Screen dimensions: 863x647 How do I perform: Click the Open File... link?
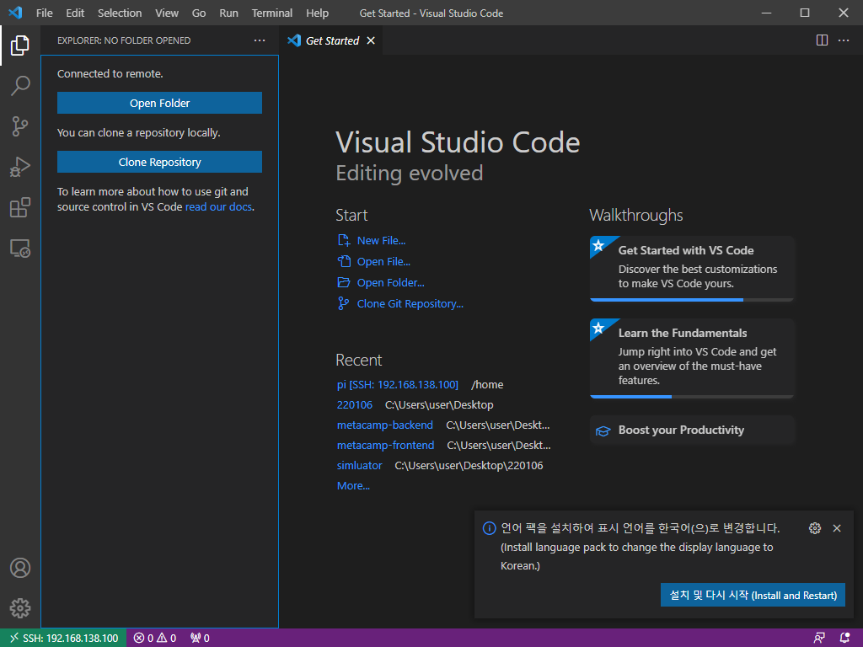coord(383,261)
